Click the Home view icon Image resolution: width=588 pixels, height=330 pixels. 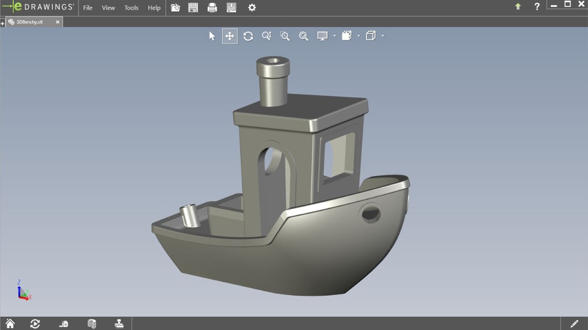click(x=10, y=323)
